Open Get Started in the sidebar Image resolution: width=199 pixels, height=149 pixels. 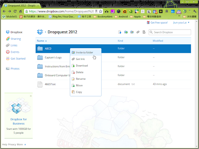[16, 59]
